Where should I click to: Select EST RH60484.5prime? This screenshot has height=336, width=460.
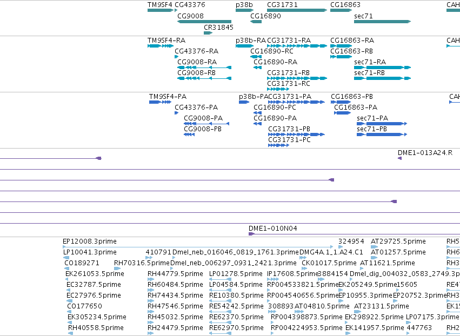pyautogui.click(x=175, y=285)
